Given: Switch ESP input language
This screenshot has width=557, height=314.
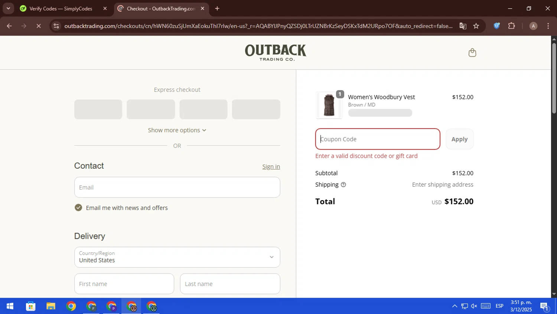Looking at the screenshot, I should click(499, 306).
